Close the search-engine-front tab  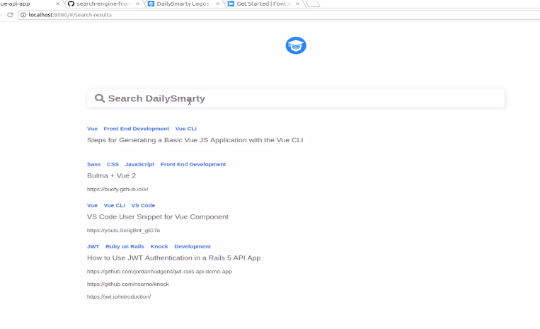[138, 4]
